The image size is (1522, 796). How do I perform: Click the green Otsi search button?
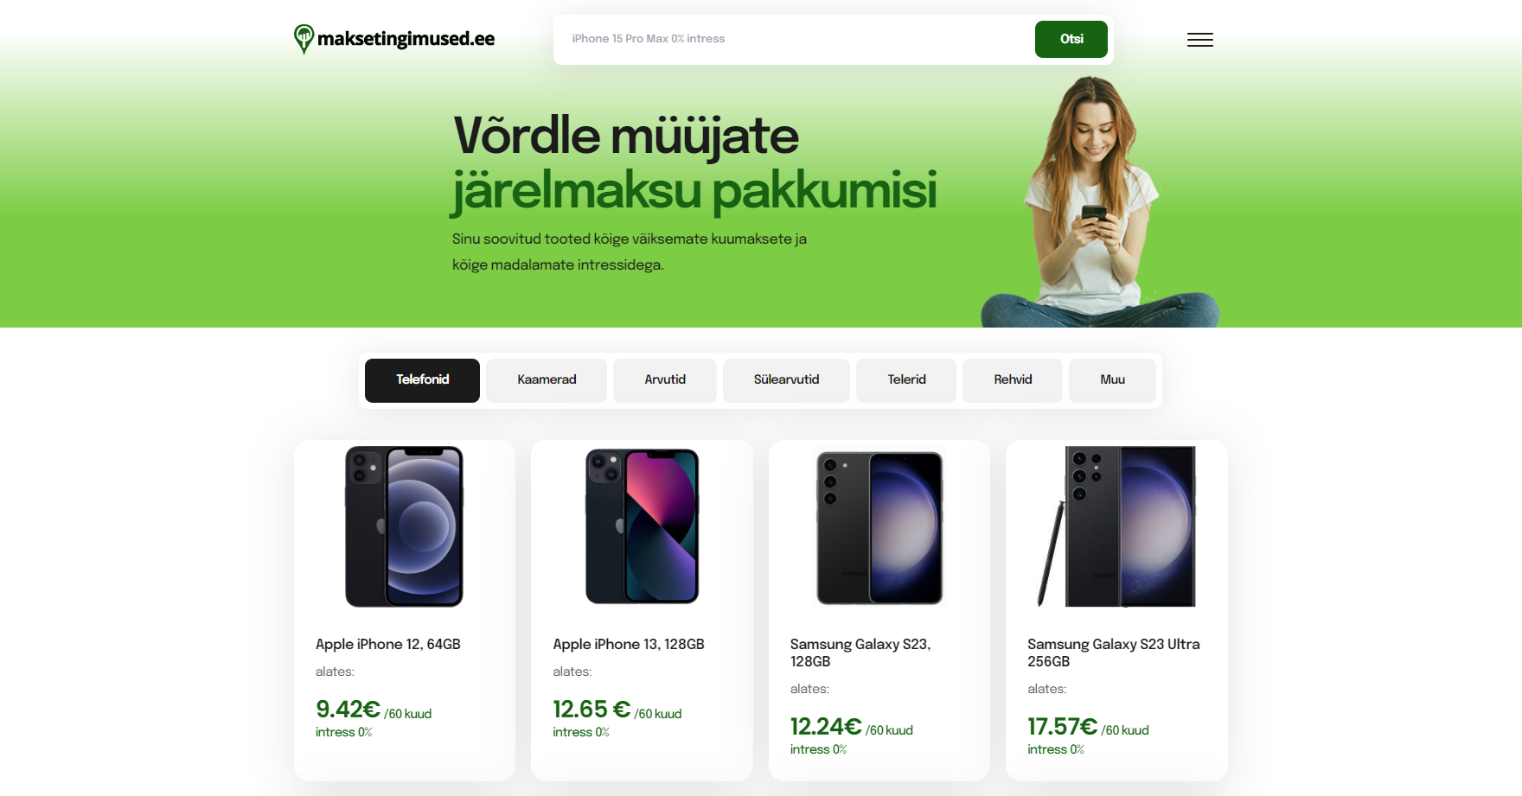tap(1071, 39)
